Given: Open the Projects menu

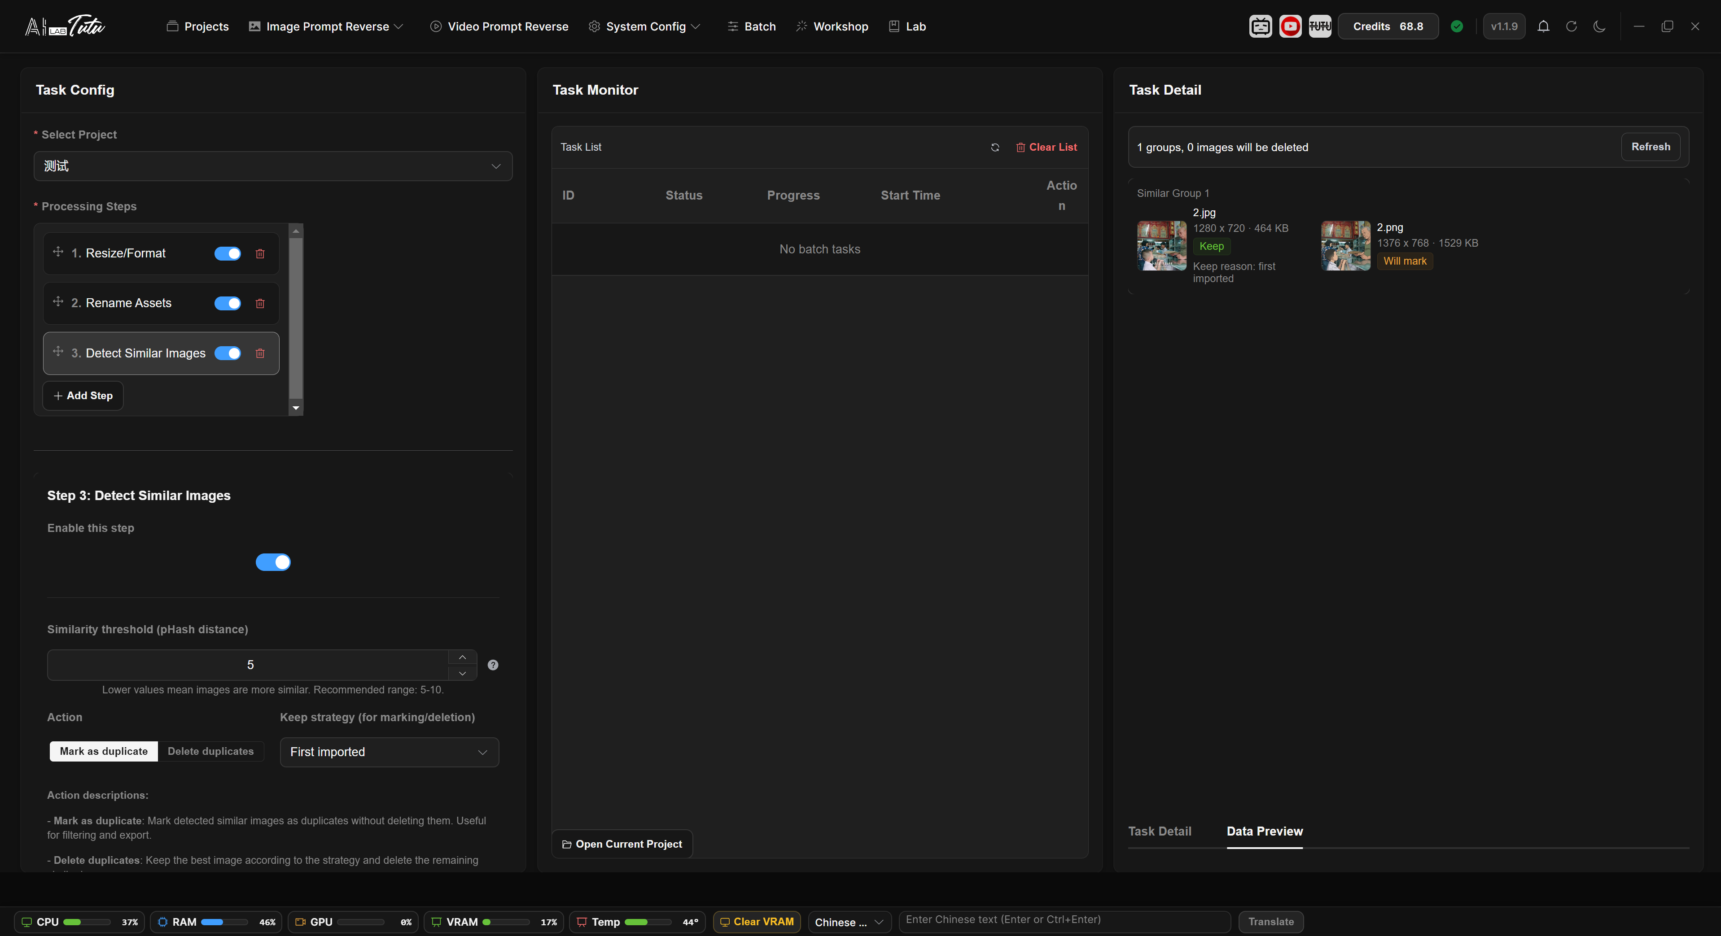Looking at the screenshot, I should pyautogui.click(x=197, y=26).
